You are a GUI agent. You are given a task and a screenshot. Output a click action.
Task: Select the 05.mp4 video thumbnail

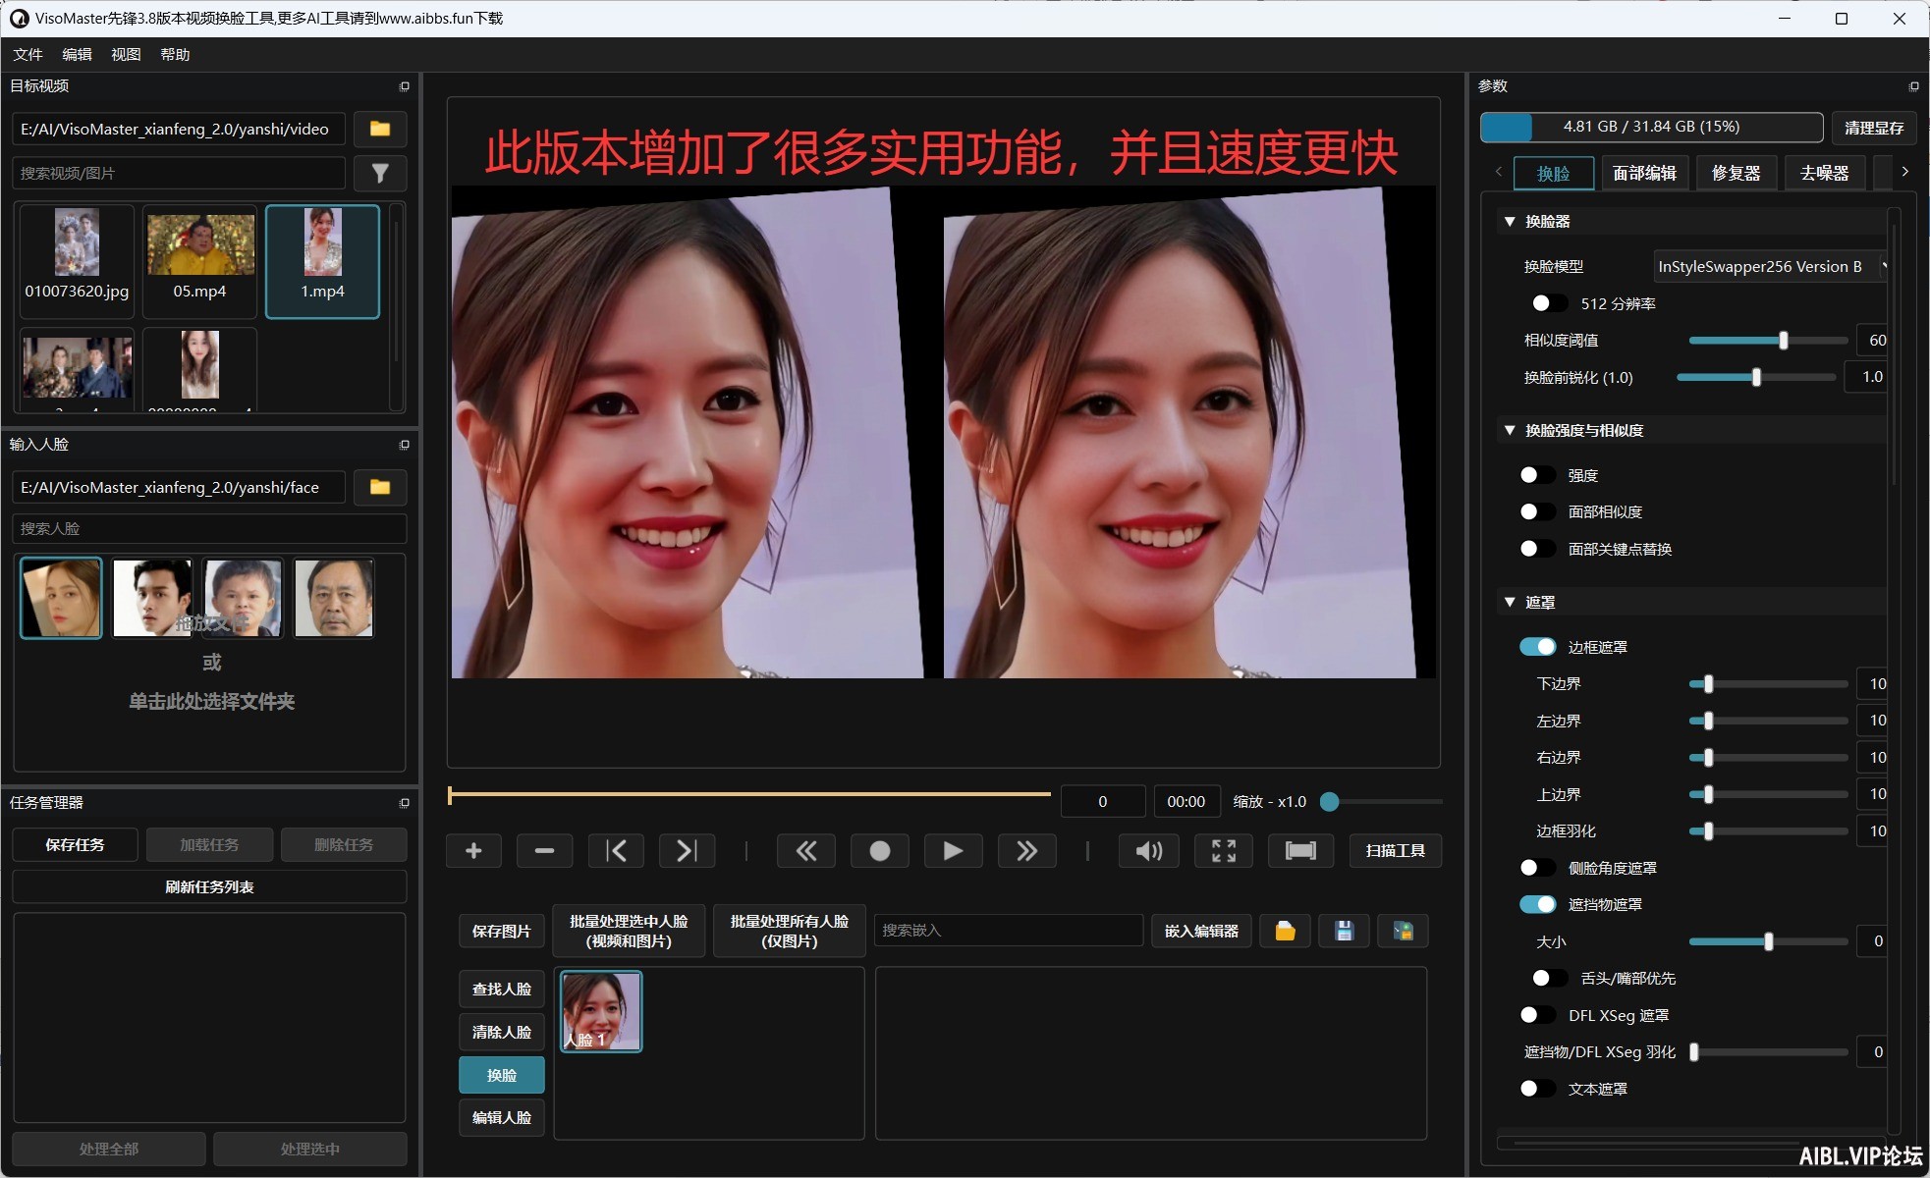tap(199, 261)
